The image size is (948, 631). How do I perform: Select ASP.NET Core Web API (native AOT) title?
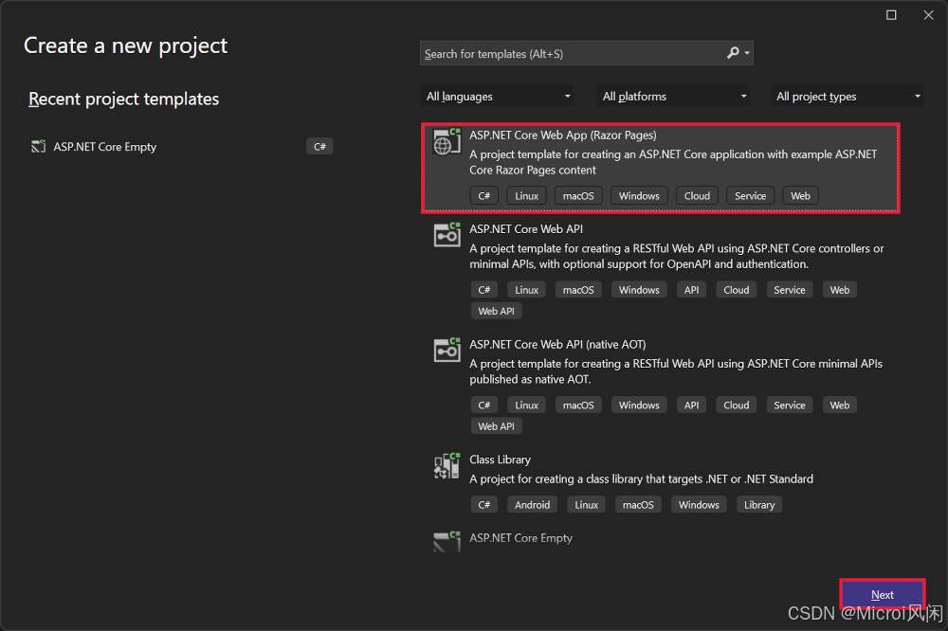click(557, 345)
